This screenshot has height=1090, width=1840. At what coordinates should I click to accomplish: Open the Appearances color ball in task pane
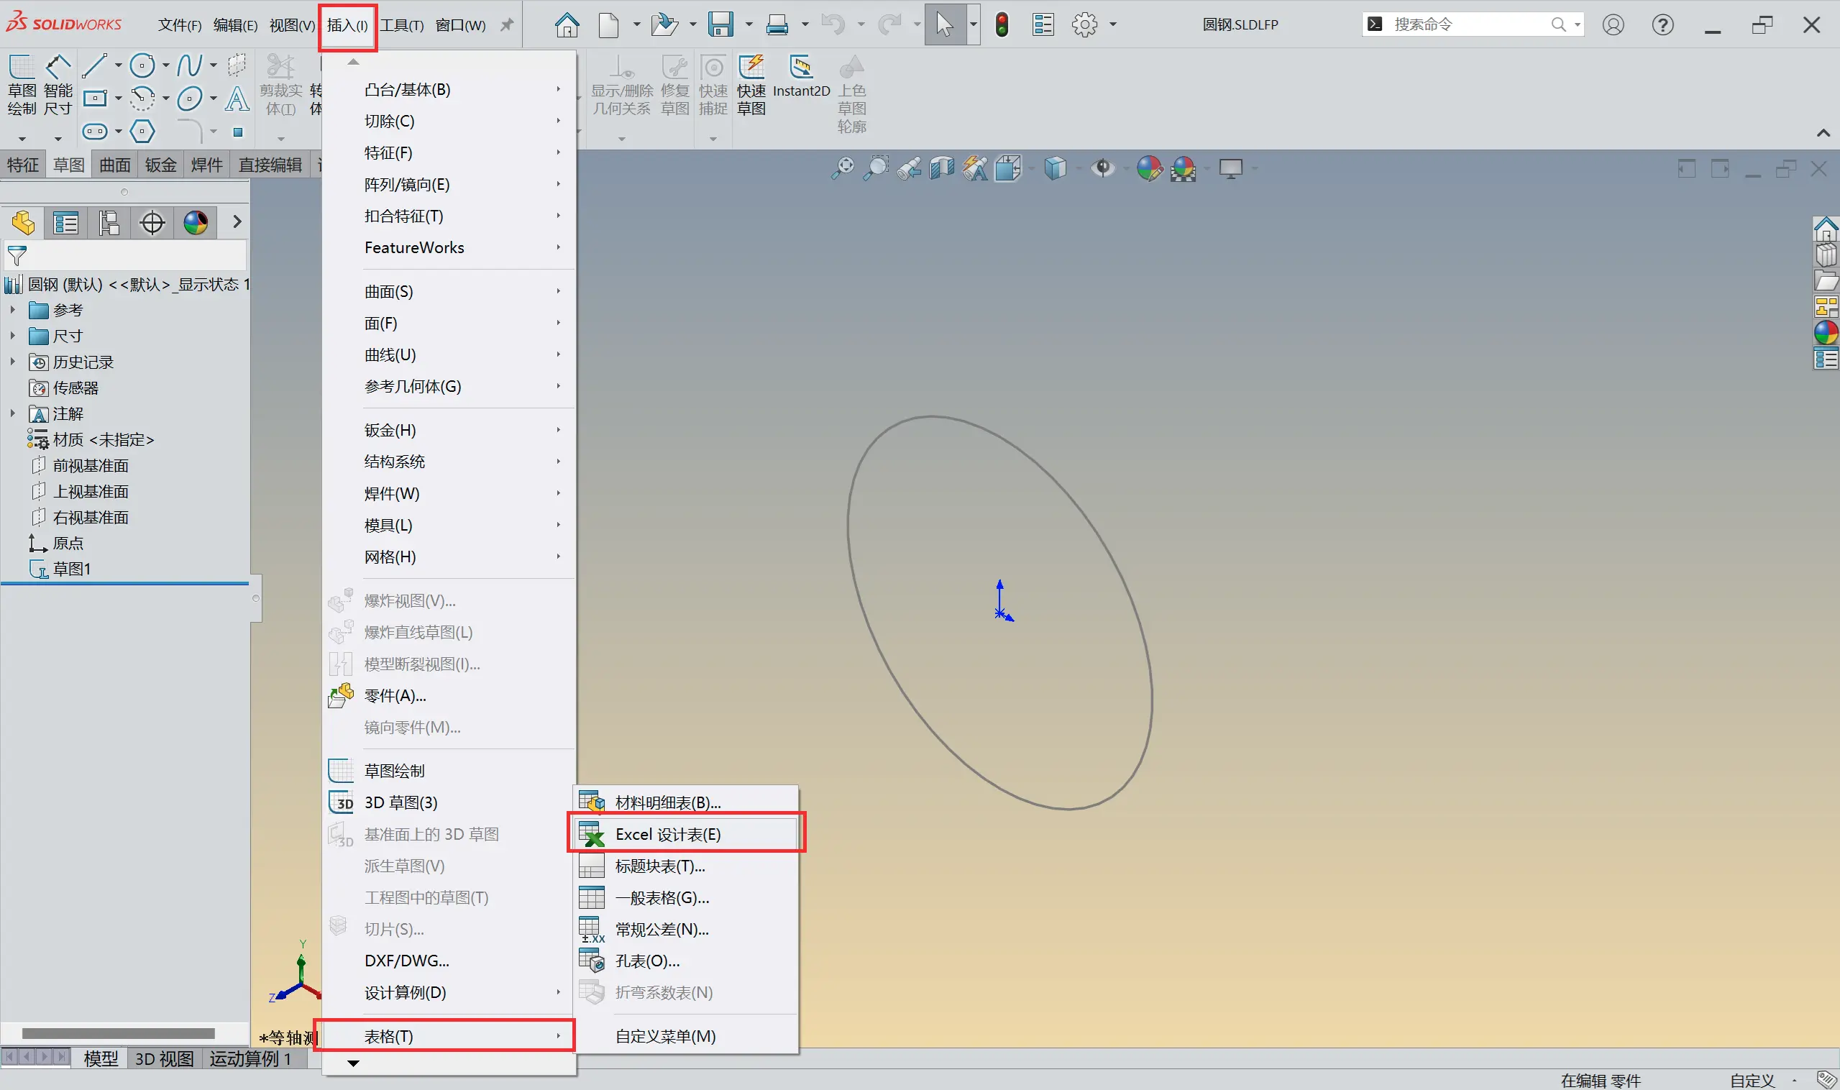pos(1826,333)
